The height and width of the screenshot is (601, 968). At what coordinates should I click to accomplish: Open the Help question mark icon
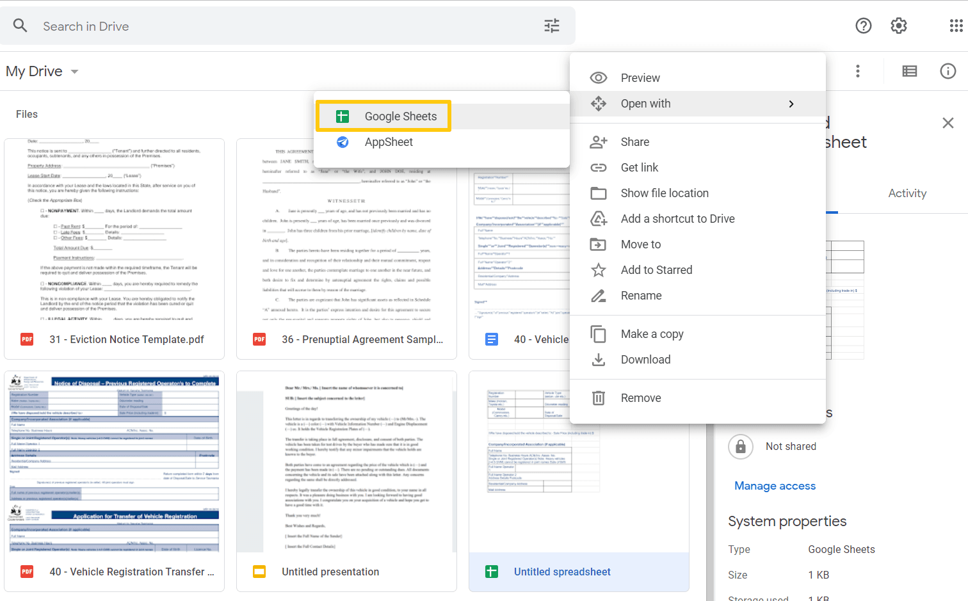pyautogui.click(x=864, y=26)
